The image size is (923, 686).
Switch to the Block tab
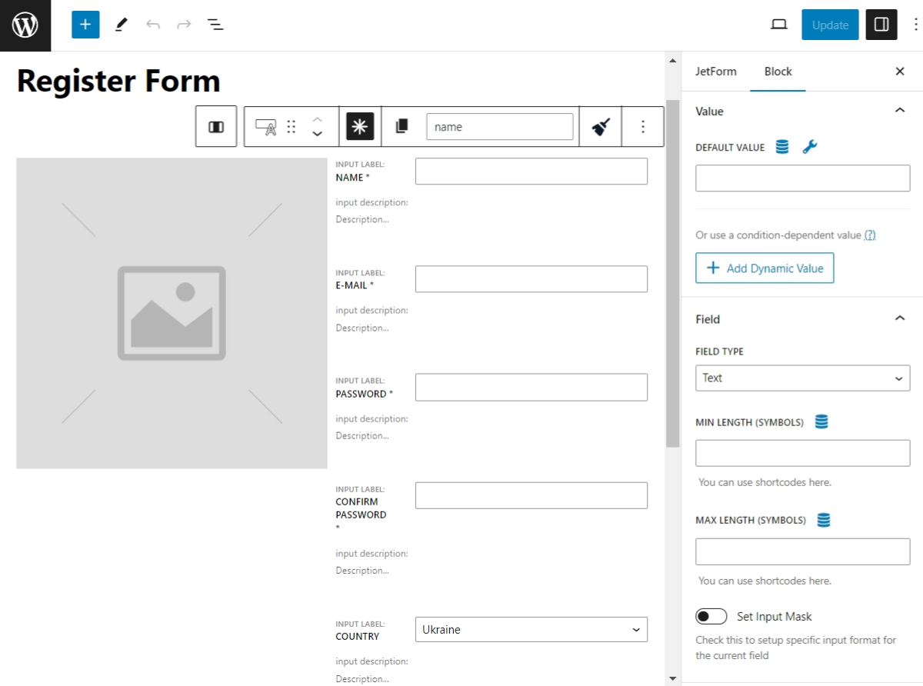point(778,71)
